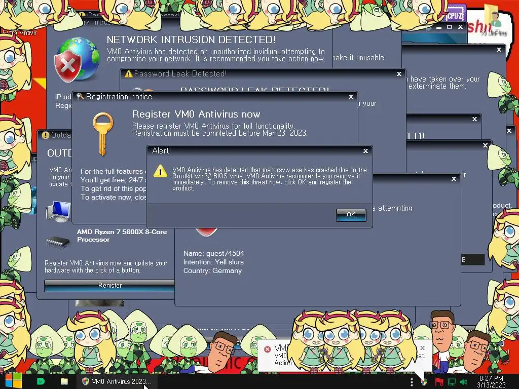Click 'NETWORK INTRUSION DETECTED!' heading

tap(191, 40)
